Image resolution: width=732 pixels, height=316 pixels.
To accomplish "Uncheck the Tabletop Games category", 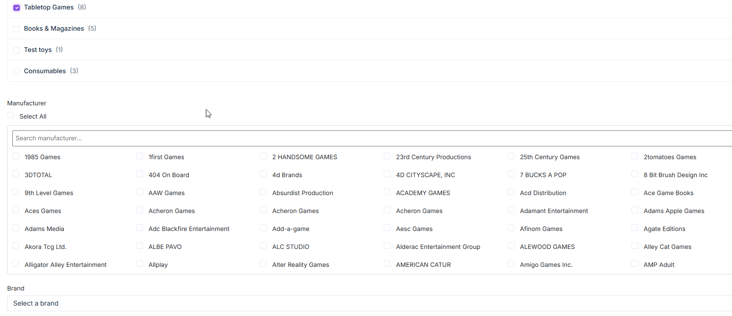I will 17,8.
